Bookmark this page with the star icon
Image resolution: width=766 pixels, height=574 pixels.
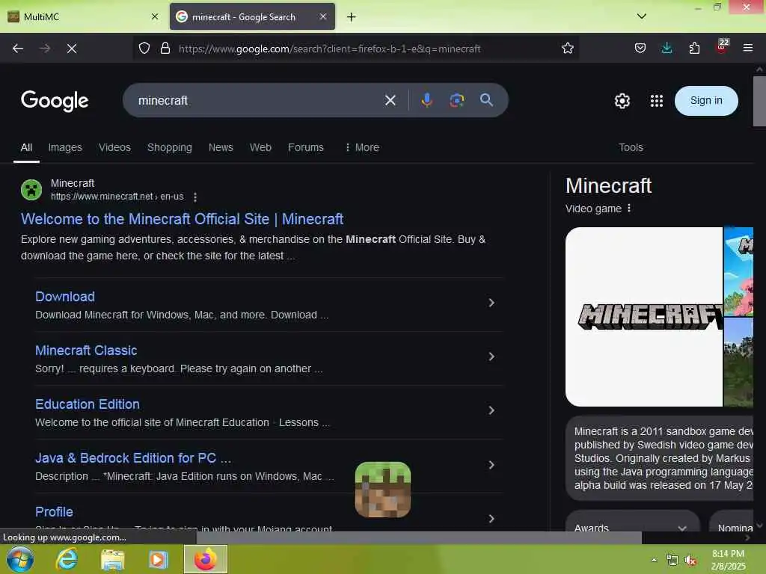[567, 49]
